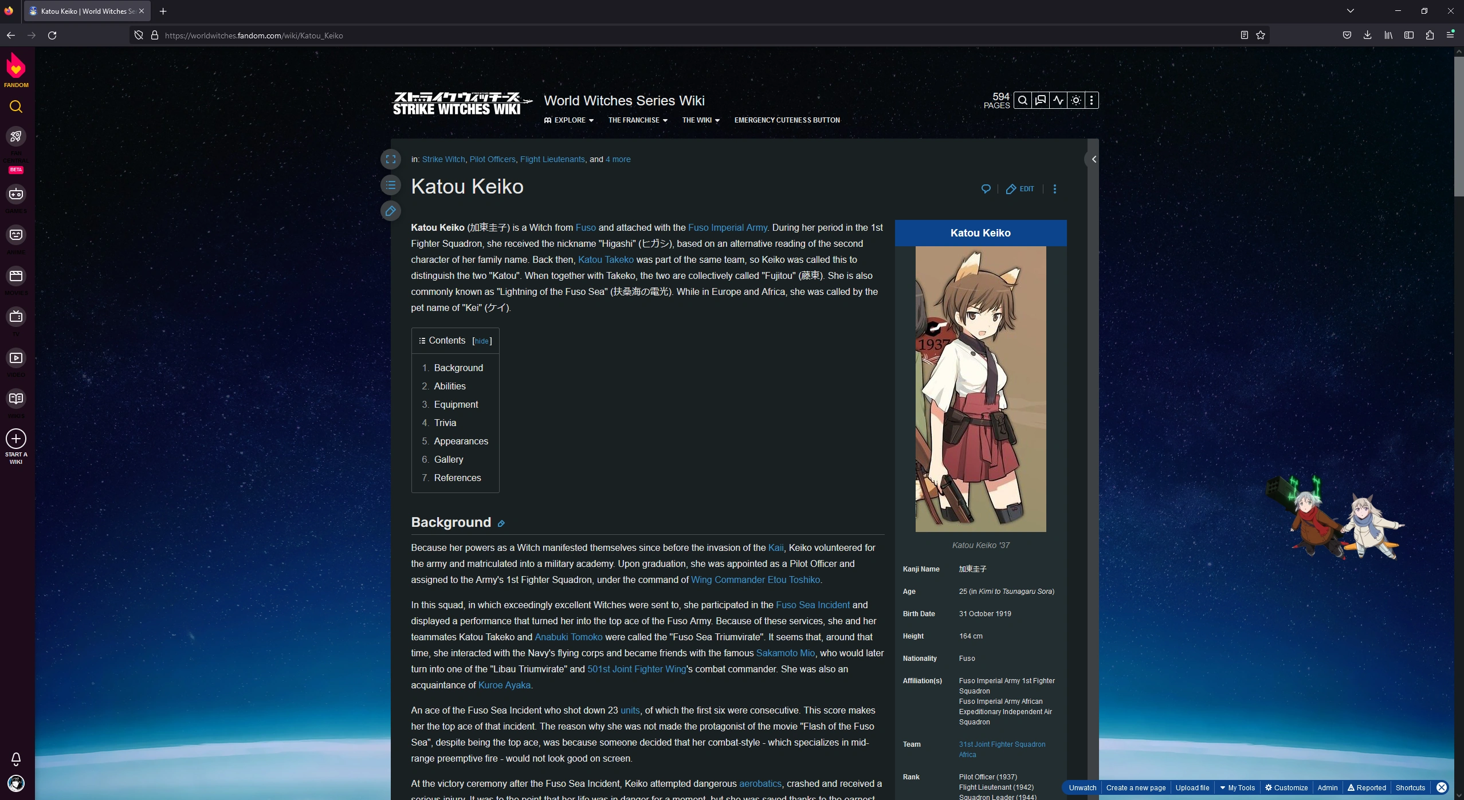Open the wiki search magnifier icon

tap(1023, 100)
